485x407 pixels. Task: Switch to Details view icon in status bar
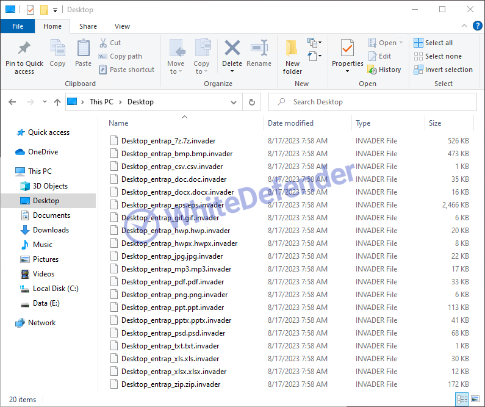tap(462, 399)
